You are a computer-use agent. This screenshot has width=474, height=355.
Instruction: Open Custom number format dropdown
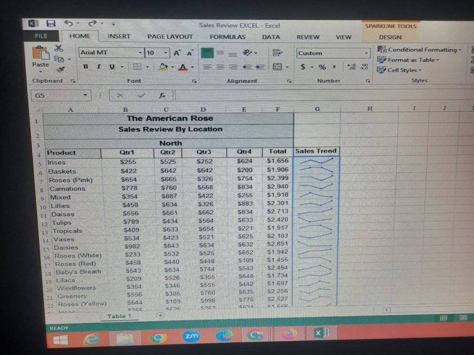(366, 53)
